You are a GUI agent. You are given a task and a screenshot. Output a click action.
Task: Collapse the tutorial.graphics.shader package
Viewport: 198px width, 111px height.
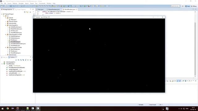6,47
